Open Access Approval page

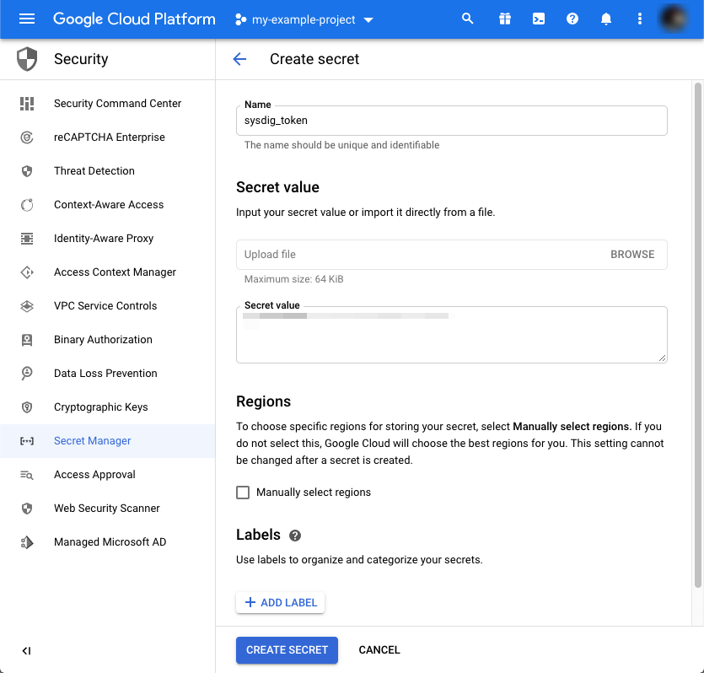coord(94,475)
